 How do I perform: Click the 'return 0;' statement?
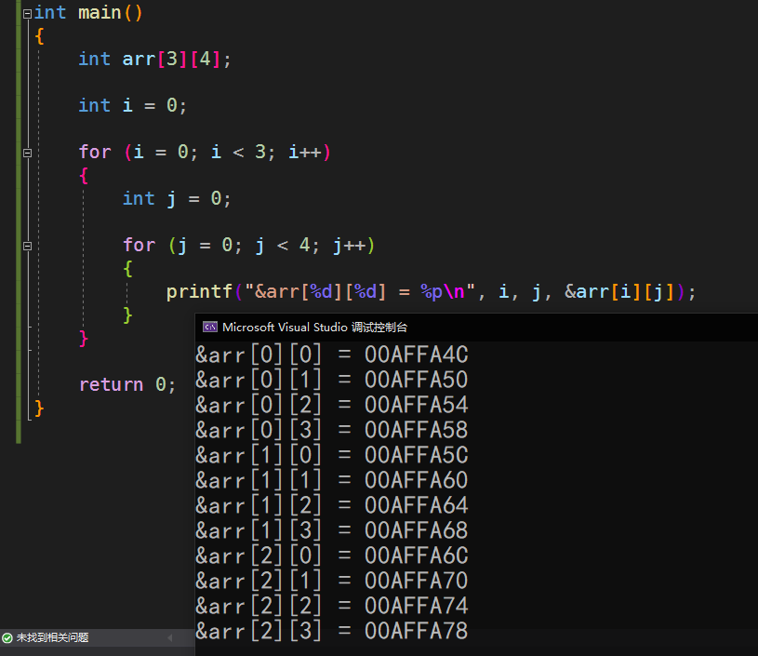(127, 384)
